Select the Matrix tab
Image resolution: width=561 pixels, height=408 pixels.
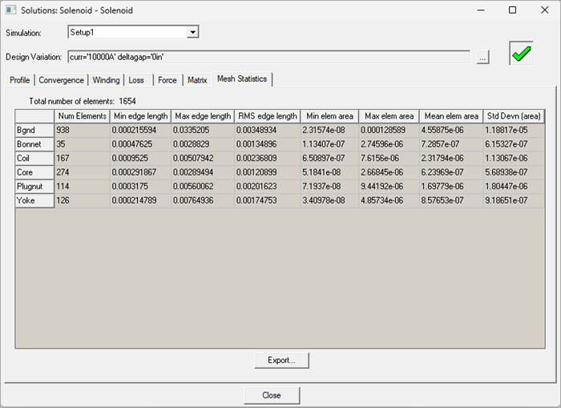point(197,80)
